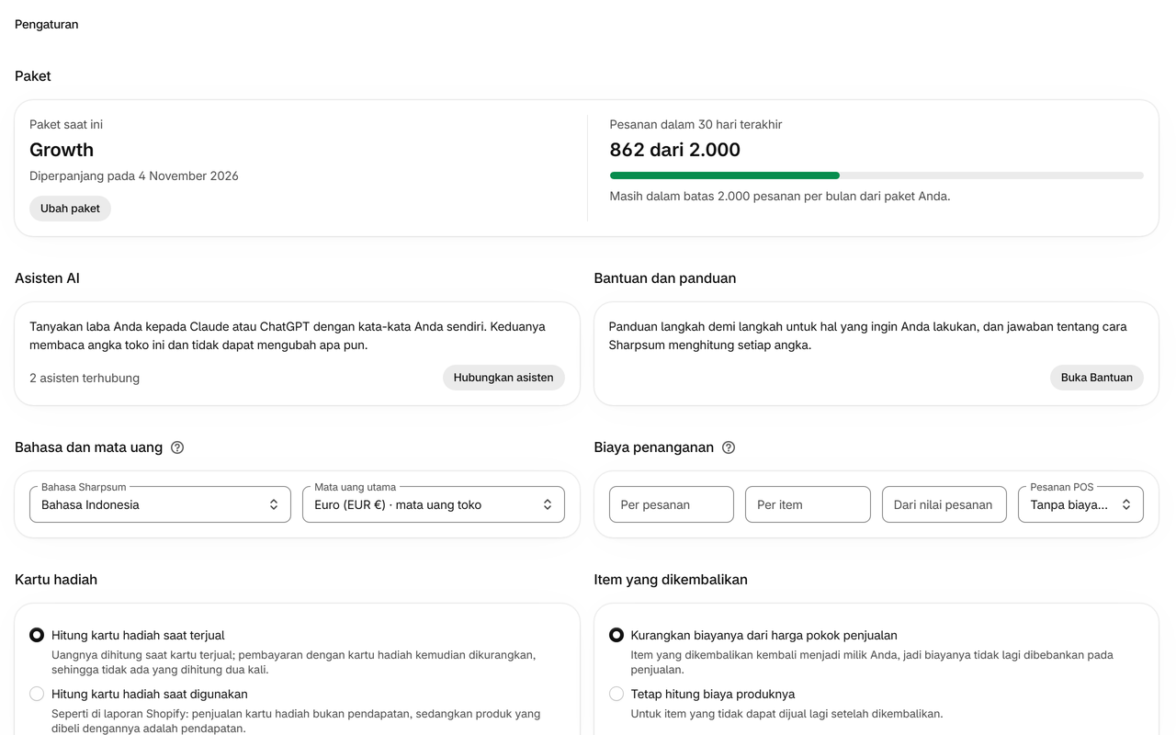
Task: Focus the Dari nilai pesanan field
Action: click(x=944, y=504)
